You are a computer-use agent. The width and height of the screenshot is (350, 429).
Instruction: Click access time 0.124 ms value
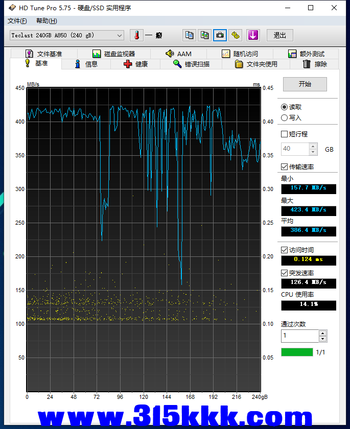309,260
